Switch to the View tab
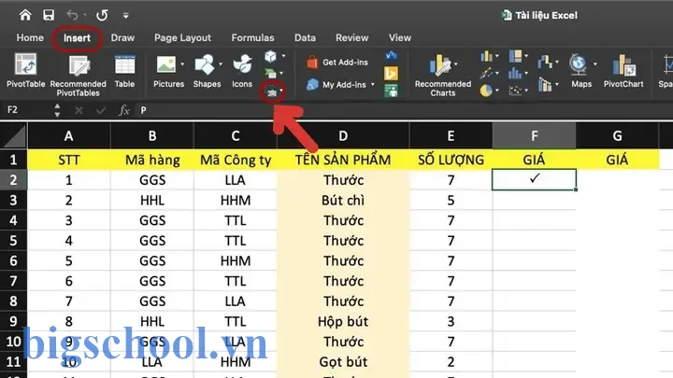 (x=400, y=37)
